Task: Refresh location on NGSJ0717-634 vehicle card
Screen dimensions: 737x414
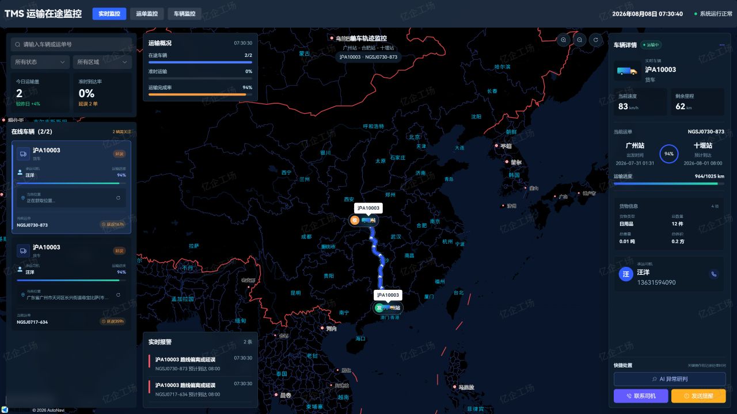Action: pyautogui.click(x=118, y=295)
